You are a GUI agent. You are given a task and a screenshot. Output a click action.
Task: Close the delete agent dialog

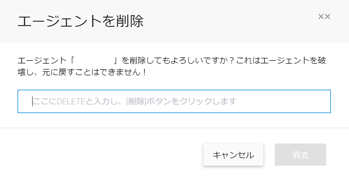point(324,17)
